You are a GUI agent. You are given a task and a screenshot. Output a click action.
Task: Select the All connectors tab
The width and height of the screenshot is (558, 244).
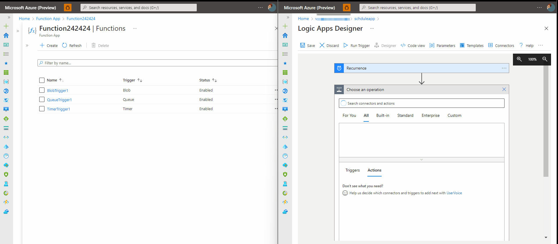[x=366, y=115]
